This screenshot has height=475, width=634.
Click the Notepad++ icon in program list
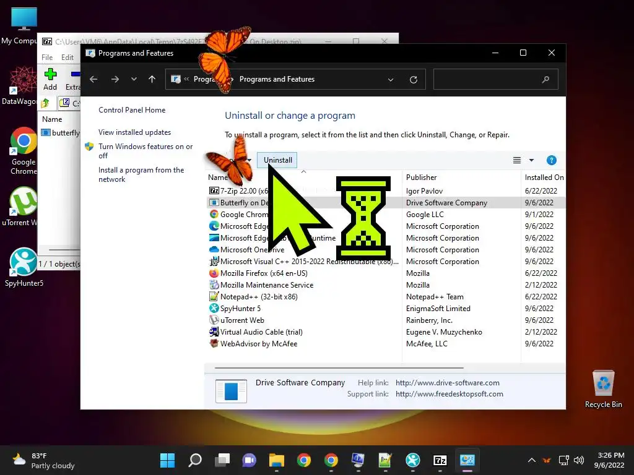point(214,296)
